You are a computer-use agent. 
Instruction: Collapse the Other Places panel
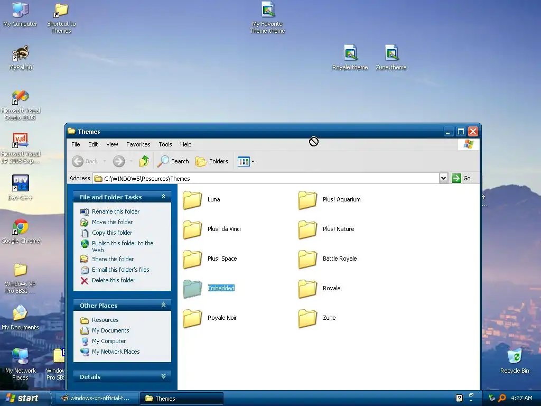pos(164,305)
